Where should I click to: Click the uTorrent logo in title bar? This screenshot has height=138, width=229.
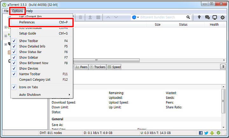(x=4, y=5)
